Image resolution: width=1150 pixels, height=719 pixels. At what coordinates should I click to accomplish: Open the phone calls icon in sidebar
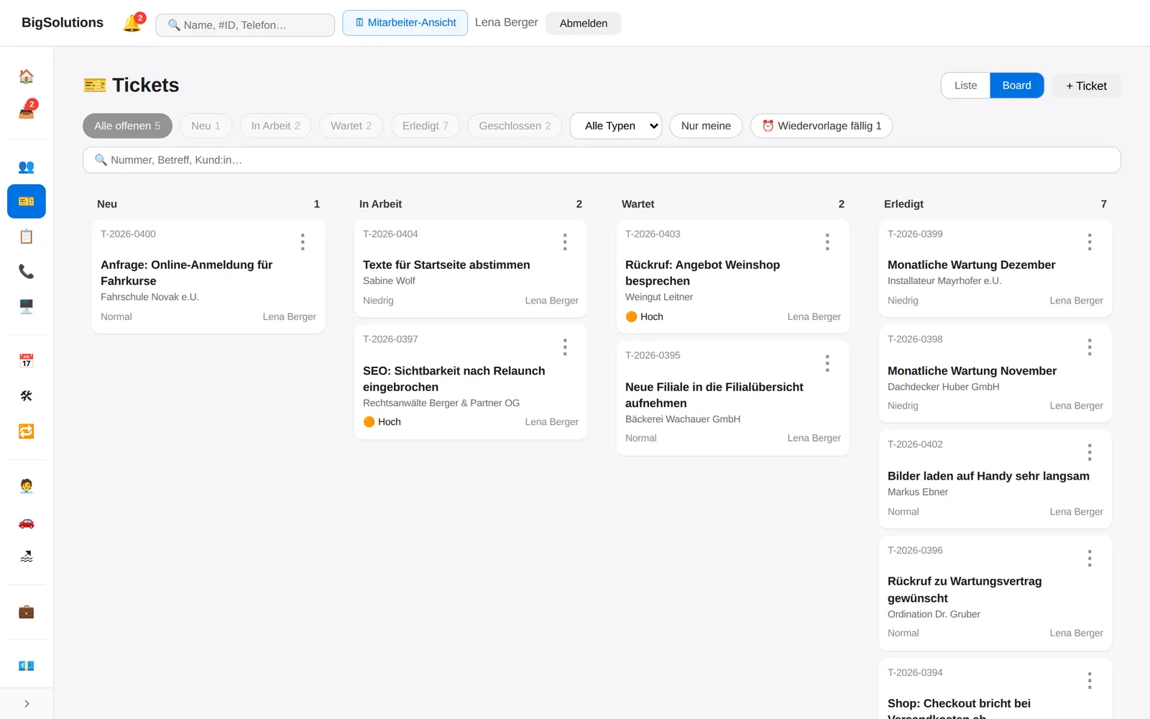27,271
